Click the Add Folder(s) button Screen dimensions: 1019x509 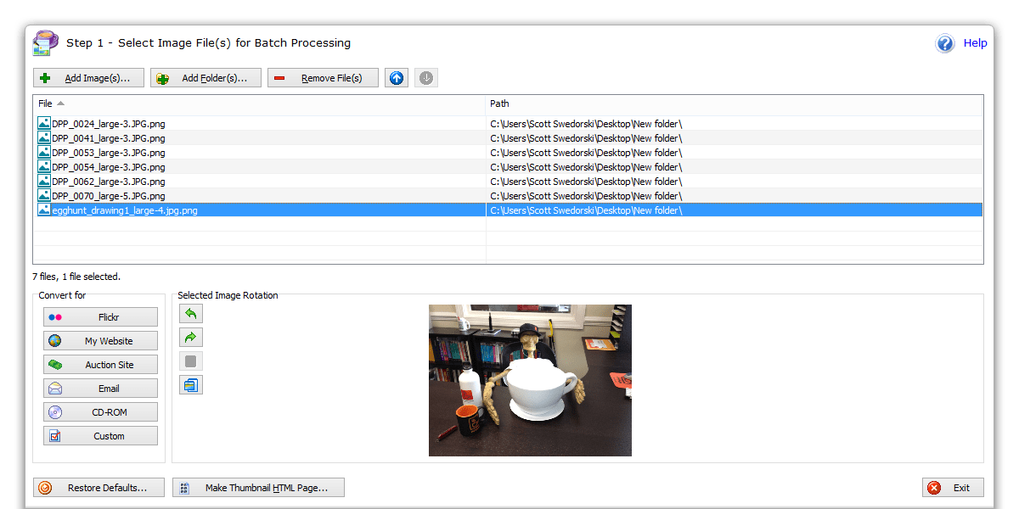pos(206,78)
